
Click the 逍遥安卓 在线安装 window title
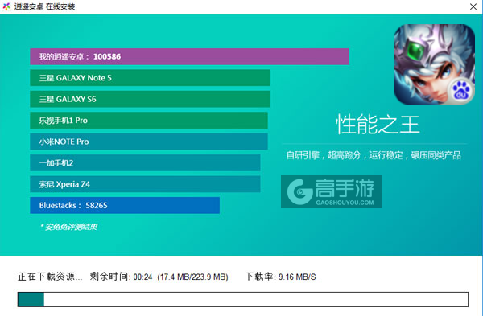pos(44,6)
